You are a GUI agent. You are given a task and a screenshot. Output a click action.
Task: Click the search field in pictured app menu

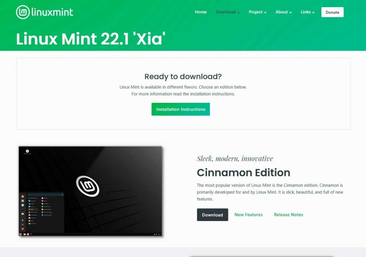(x=46, y=195)
